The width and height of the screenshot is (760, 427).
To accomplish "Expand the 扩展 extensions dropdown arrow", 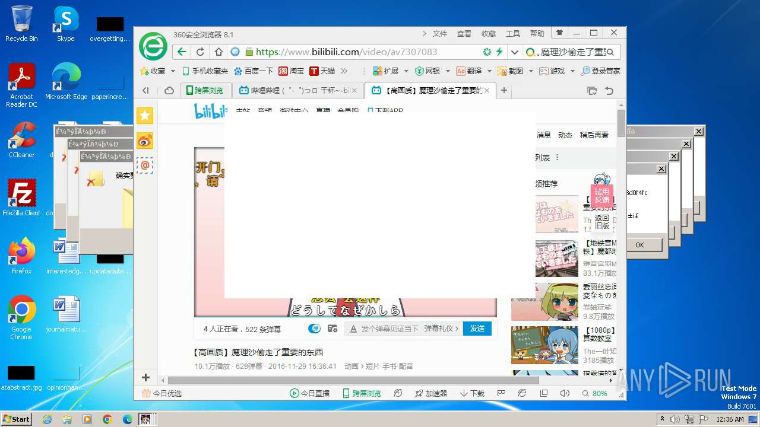I will tap(406, 71).
